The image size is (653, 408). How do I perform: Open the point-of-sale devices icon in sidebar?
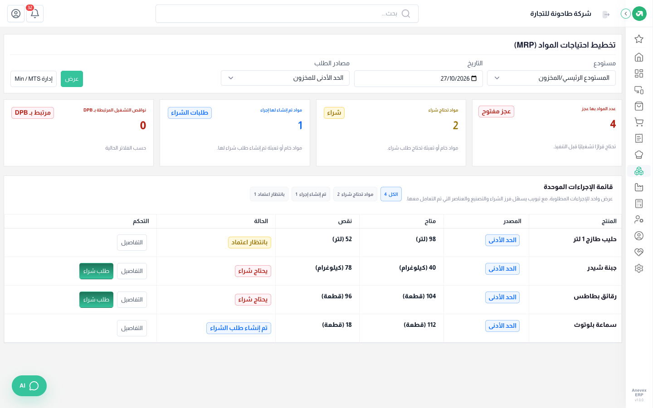click(x=639, y=90)
